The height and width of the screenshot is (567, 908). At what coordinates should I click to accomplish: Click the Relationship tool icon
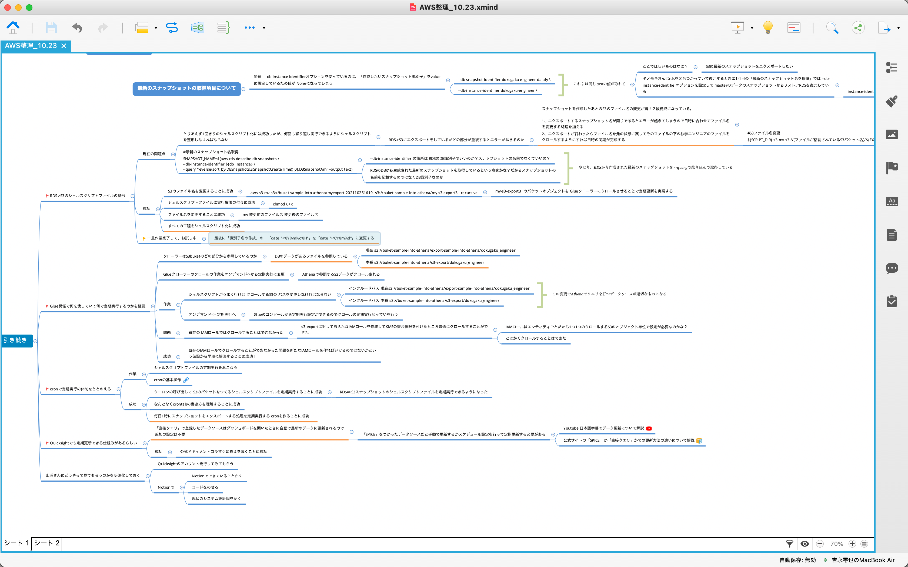click(172, 28)
